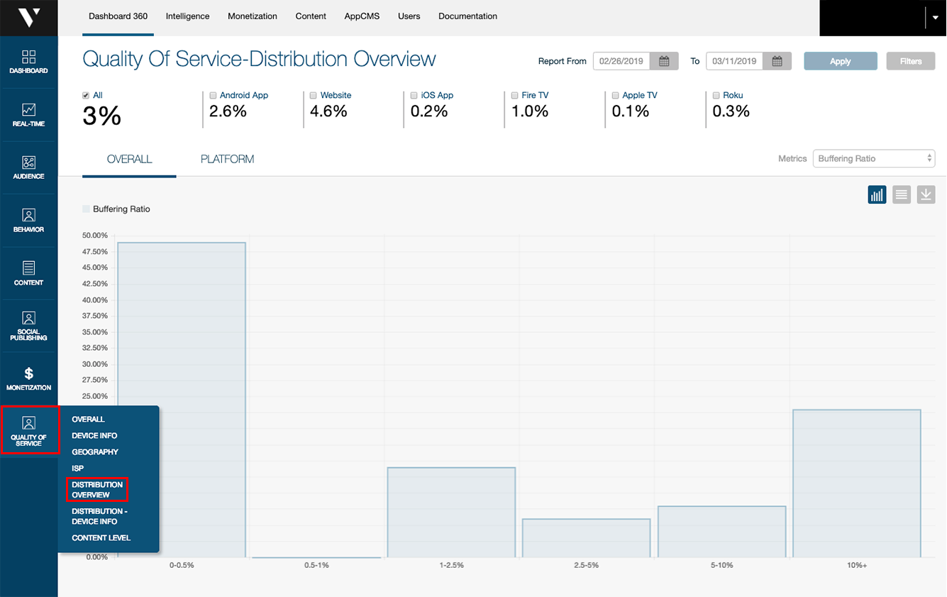
Task: Click the Android App 2.6% value
Action: coord(228,111)
